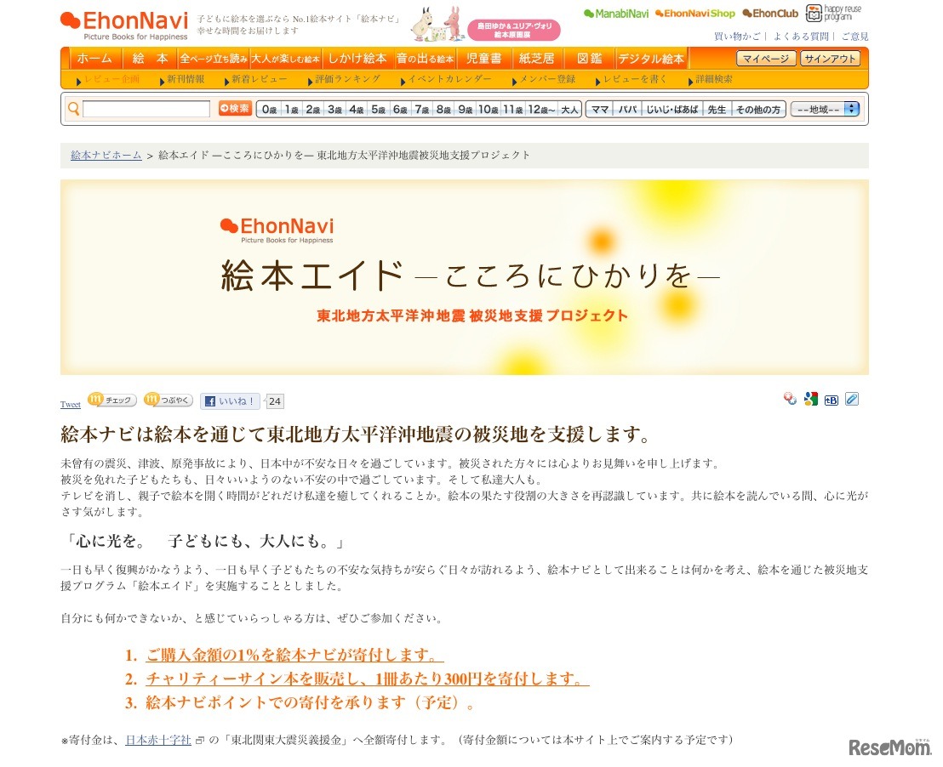Image resolution: width=943 pixels, height=767 pixels.
Task: Open the 大人が楽しむ絵本 nav tab
Action: click(285, 59)
